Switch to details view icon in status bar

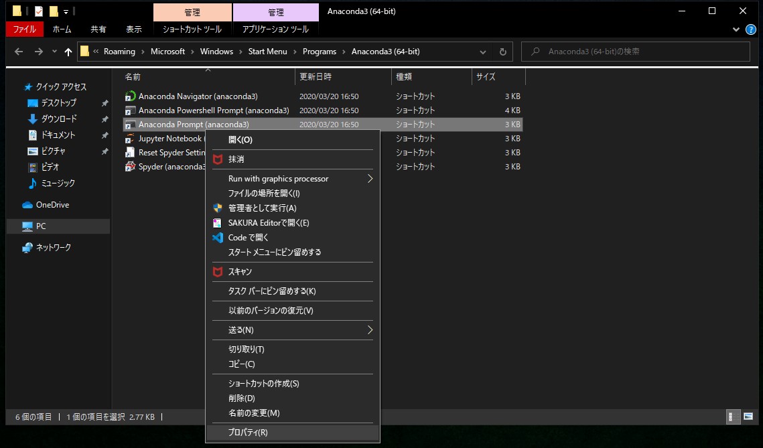tap(733, 417)
